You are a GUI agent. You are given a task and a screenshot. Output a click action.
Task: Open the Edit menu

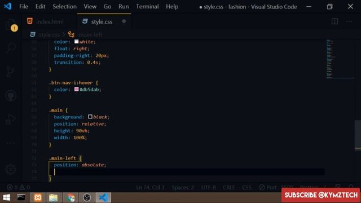(40, 6)
